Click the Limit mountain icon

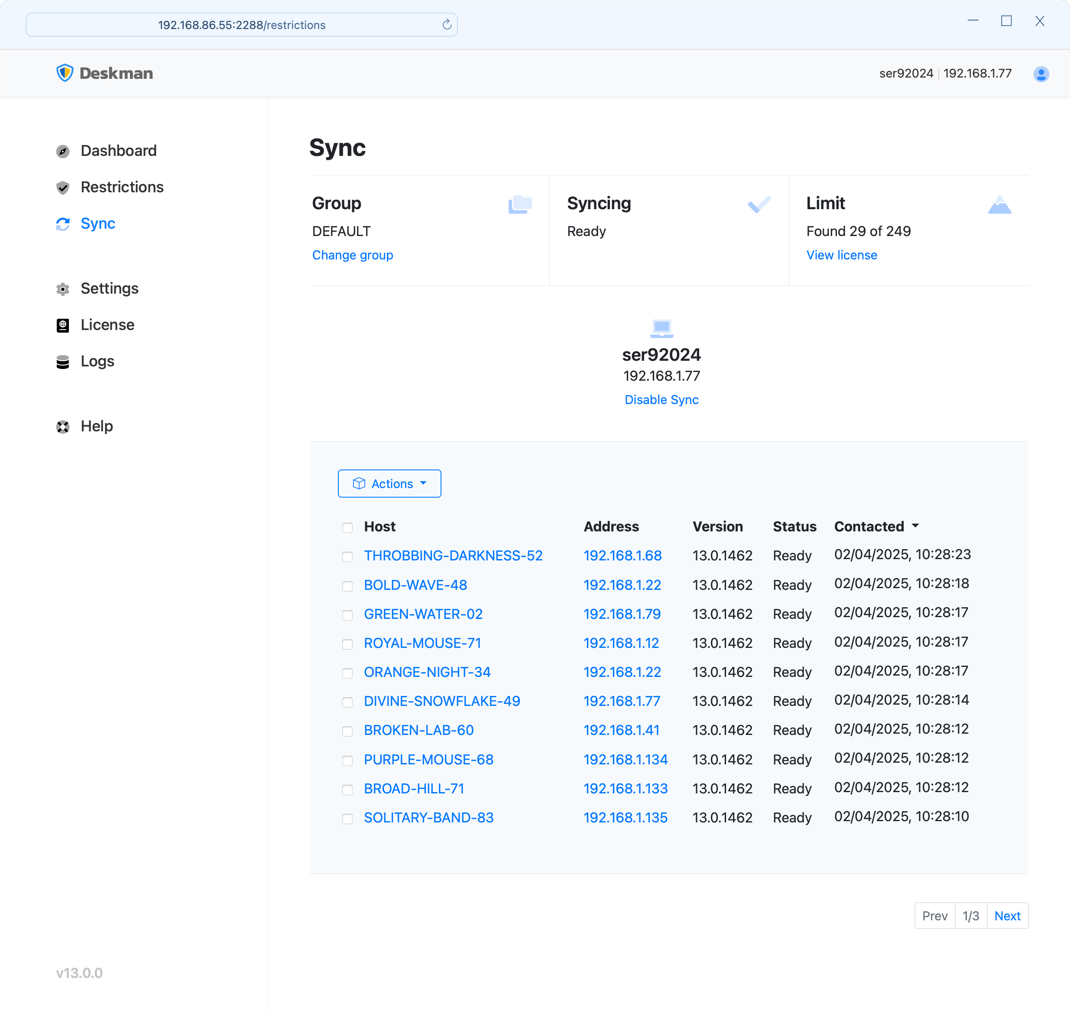999,205
